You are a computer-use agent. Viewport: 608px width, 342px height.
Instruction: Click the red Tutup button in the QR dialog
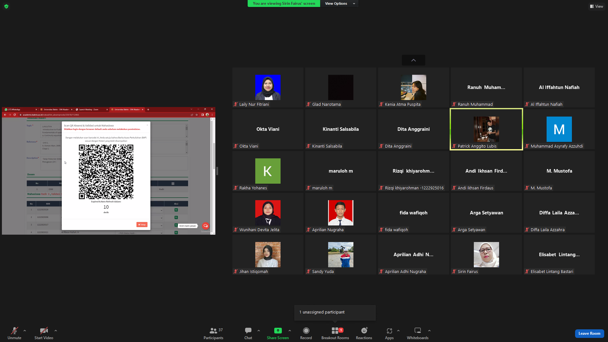tap(142, 225)
